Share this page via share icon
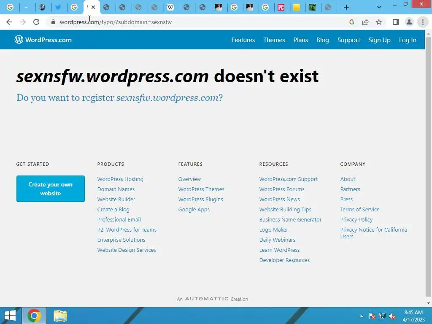The width and height of the screenshot is (432, 324). click(x=365, y=22)
